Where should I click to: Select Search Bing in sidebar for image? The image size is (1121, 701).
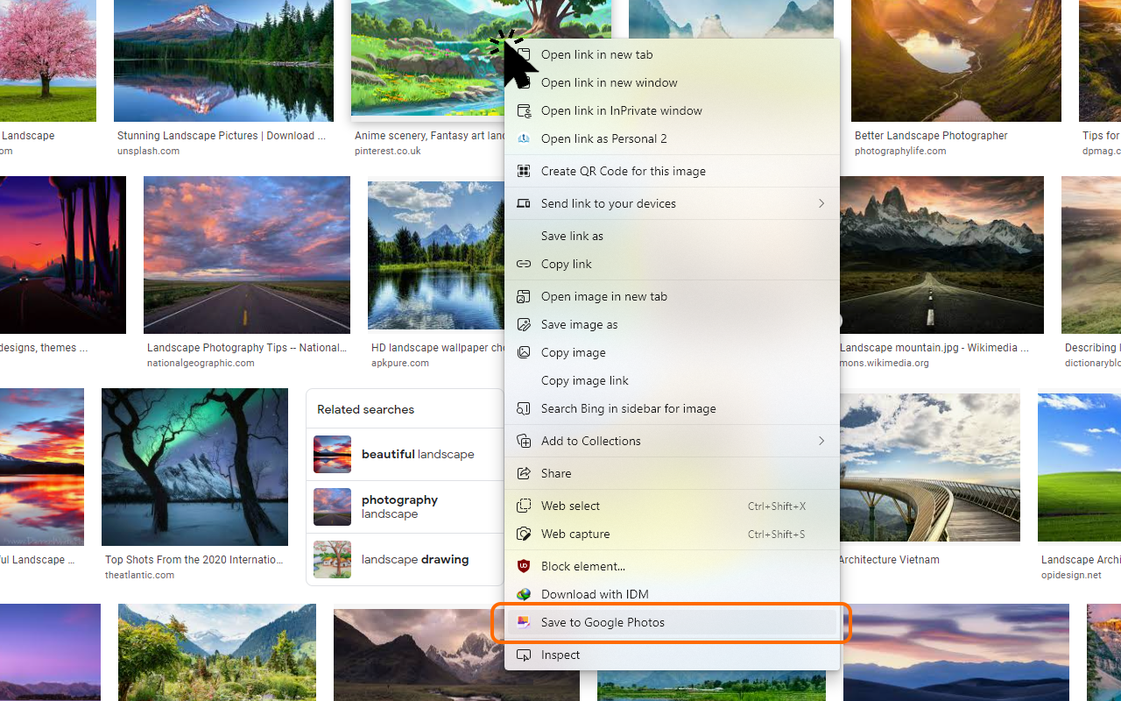(628, 408)
